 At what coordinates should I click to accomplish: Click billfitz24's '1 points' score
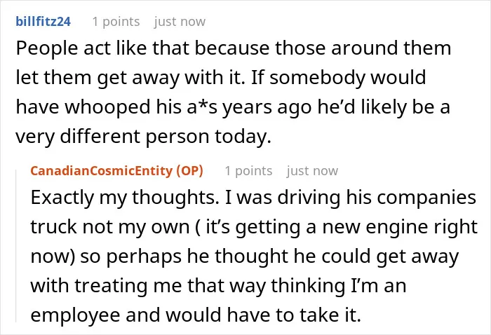116,22
